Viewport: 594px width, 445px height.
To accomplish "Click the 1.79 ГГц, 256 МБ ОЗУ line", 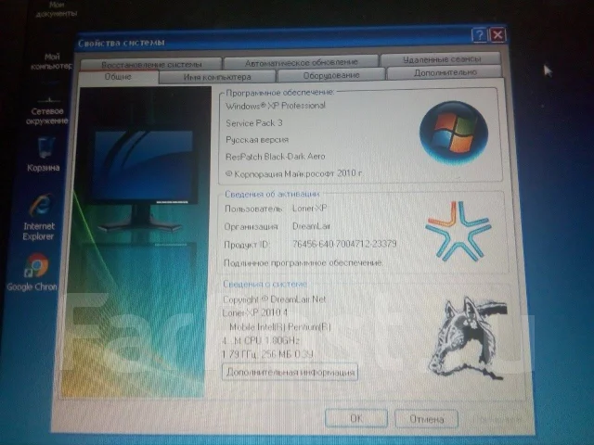I will [x=267, y=354].
